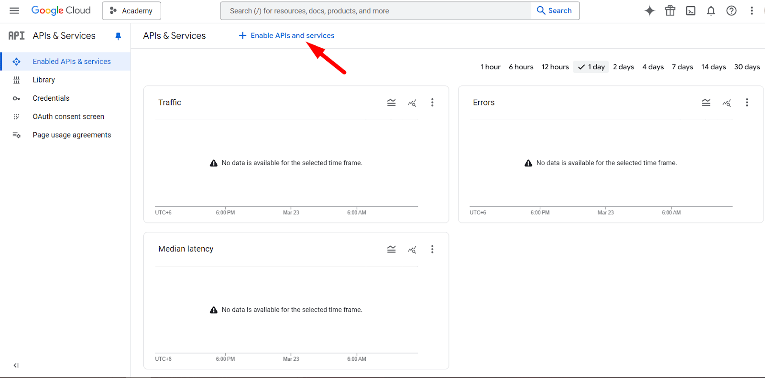Image resolution: width=765 pixels, height=378 pixels.
Task: Open the main navigation hamburger menu
Action: click(x=14, y=10)
